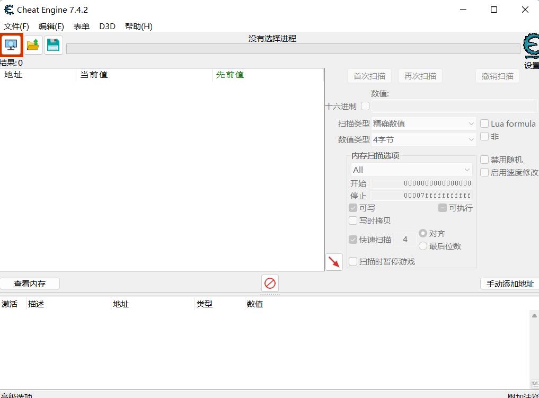Click the 停止 stop address field

(x=421, y=196)
